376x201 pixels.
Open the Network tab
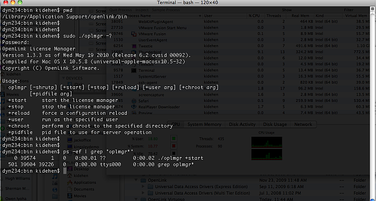(303, 124)
